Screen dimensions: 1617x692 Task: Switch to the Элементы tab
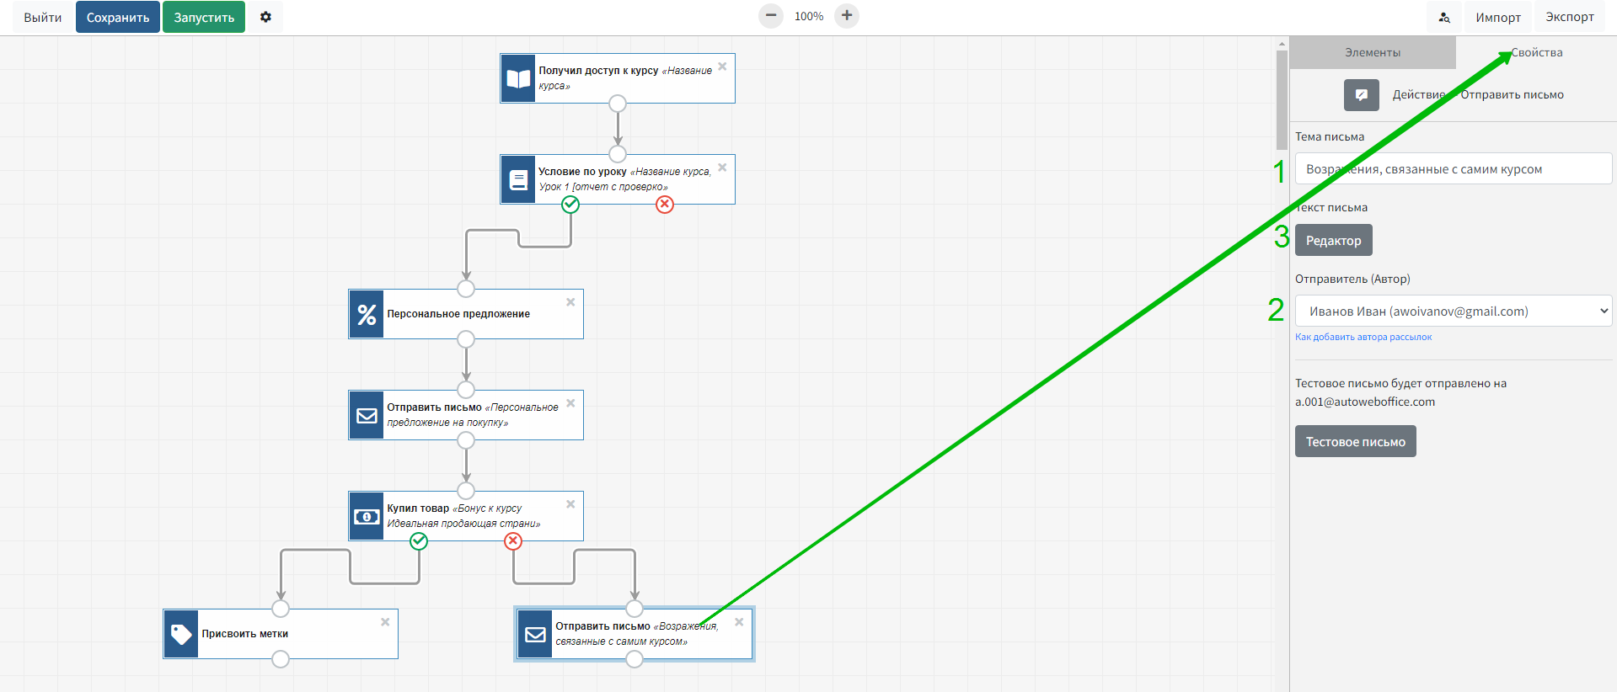[1372, 53]
